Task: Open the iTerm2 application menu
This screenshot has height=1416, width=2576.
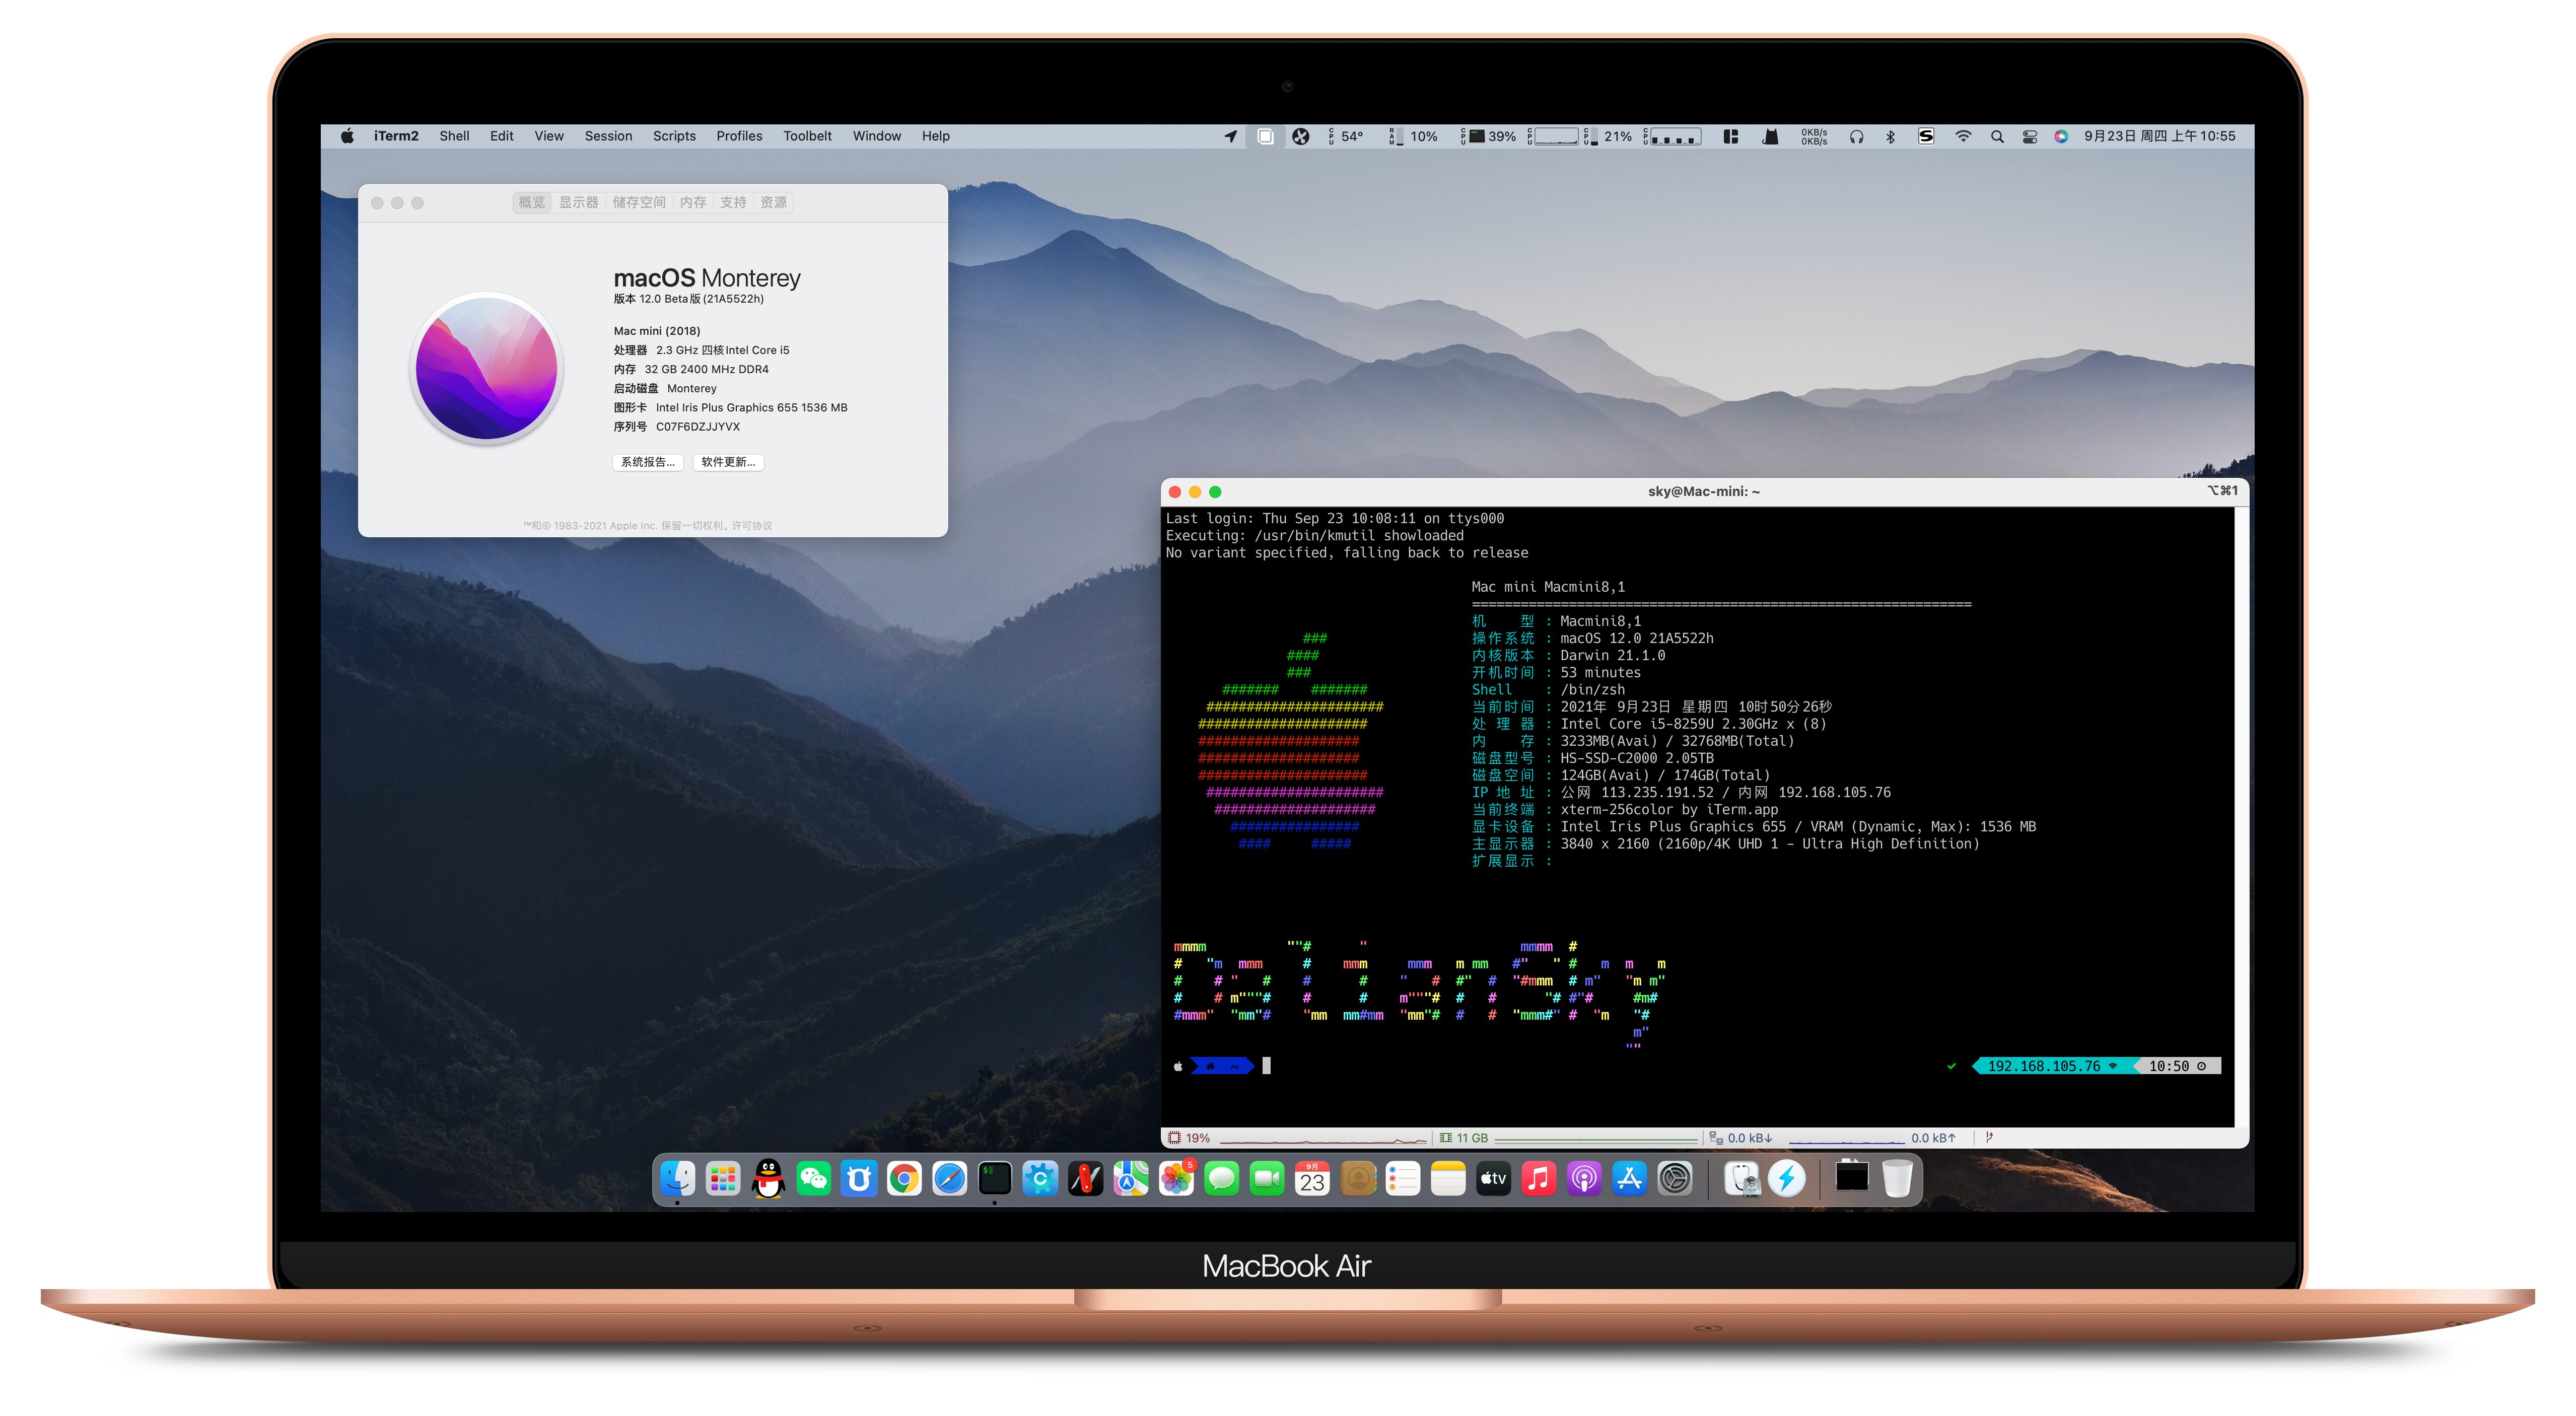Action: [x=396, y=137]
